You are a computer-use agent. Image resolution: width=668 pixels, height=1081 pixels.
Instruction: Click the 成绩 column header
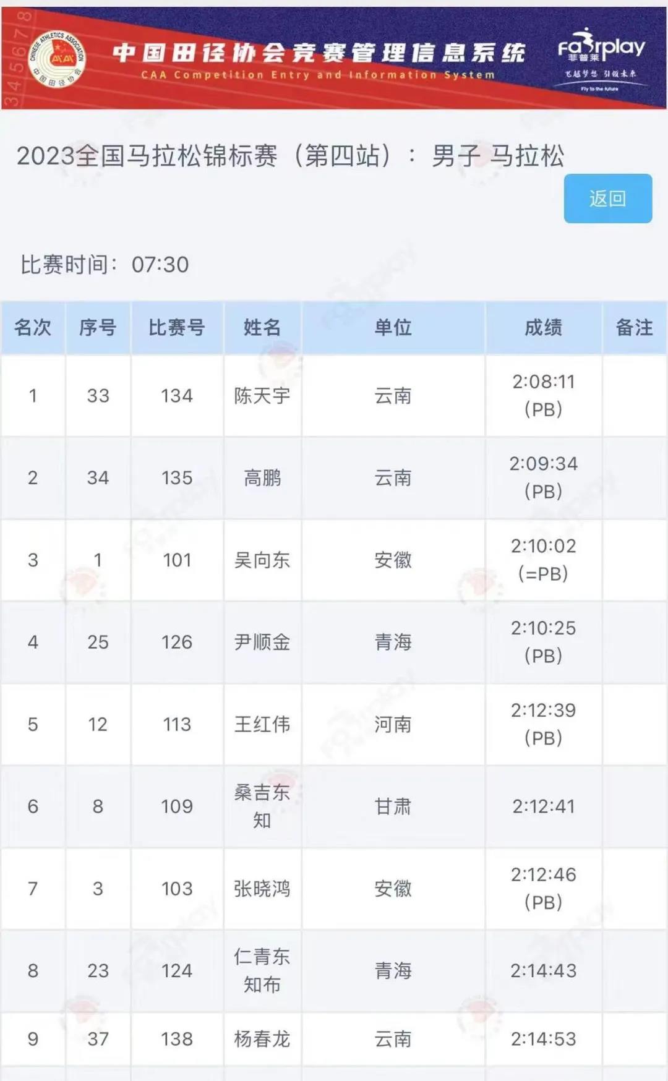(x=543, y=327)
